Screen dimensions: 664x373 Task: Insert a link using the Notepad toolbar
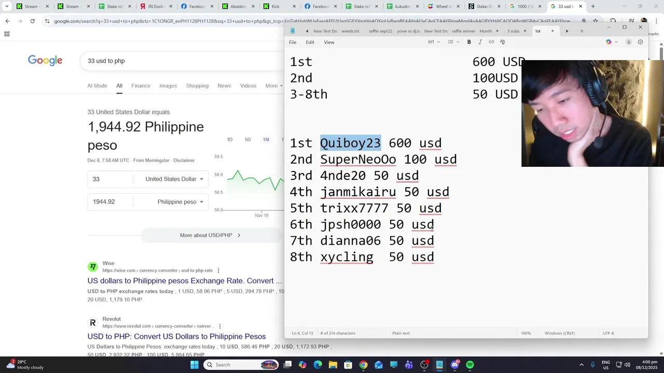[491, 42]
